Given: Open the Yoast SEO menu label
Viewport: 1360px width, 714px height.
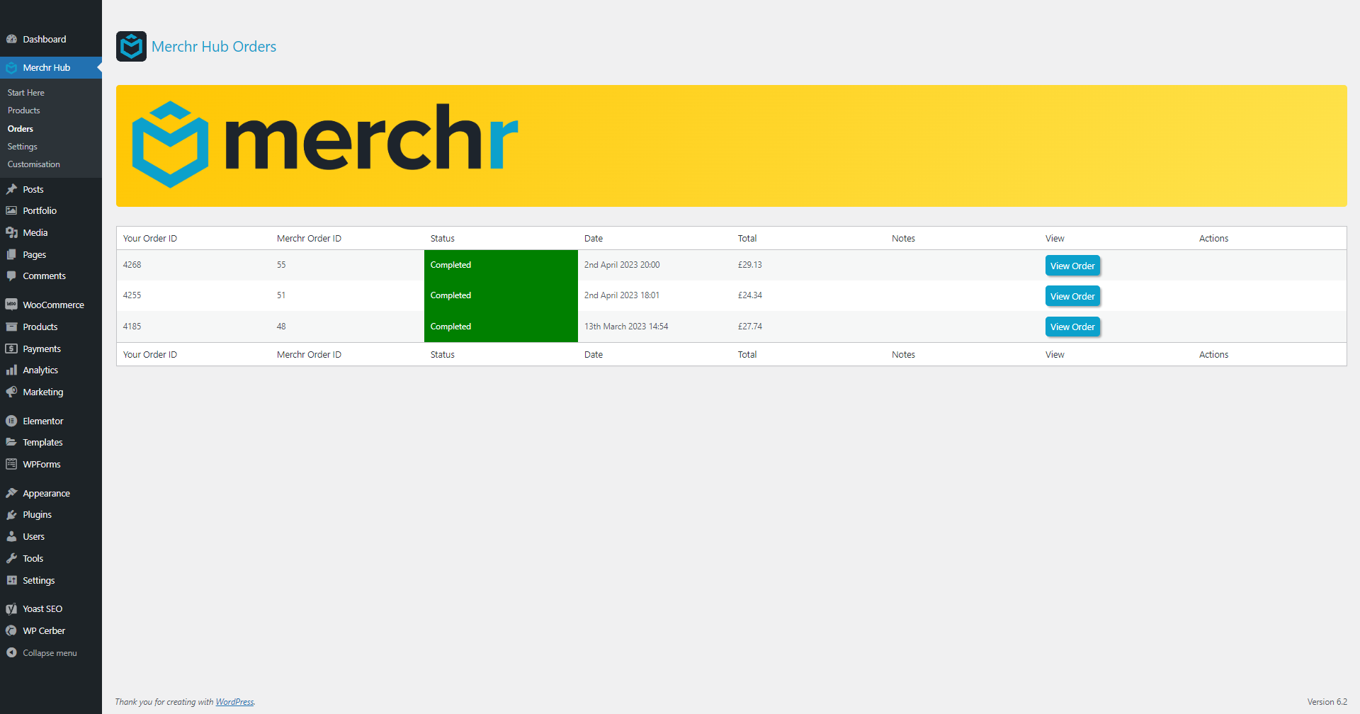Looking at the screenshot, I should (x=42, y=608).
